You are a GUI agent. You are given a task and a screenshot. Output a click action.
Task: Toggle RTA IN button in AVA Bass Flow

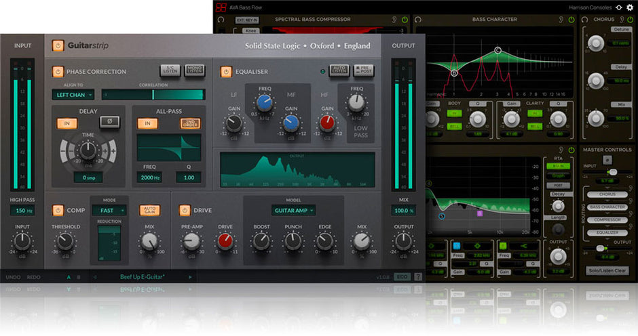point(558,166)
